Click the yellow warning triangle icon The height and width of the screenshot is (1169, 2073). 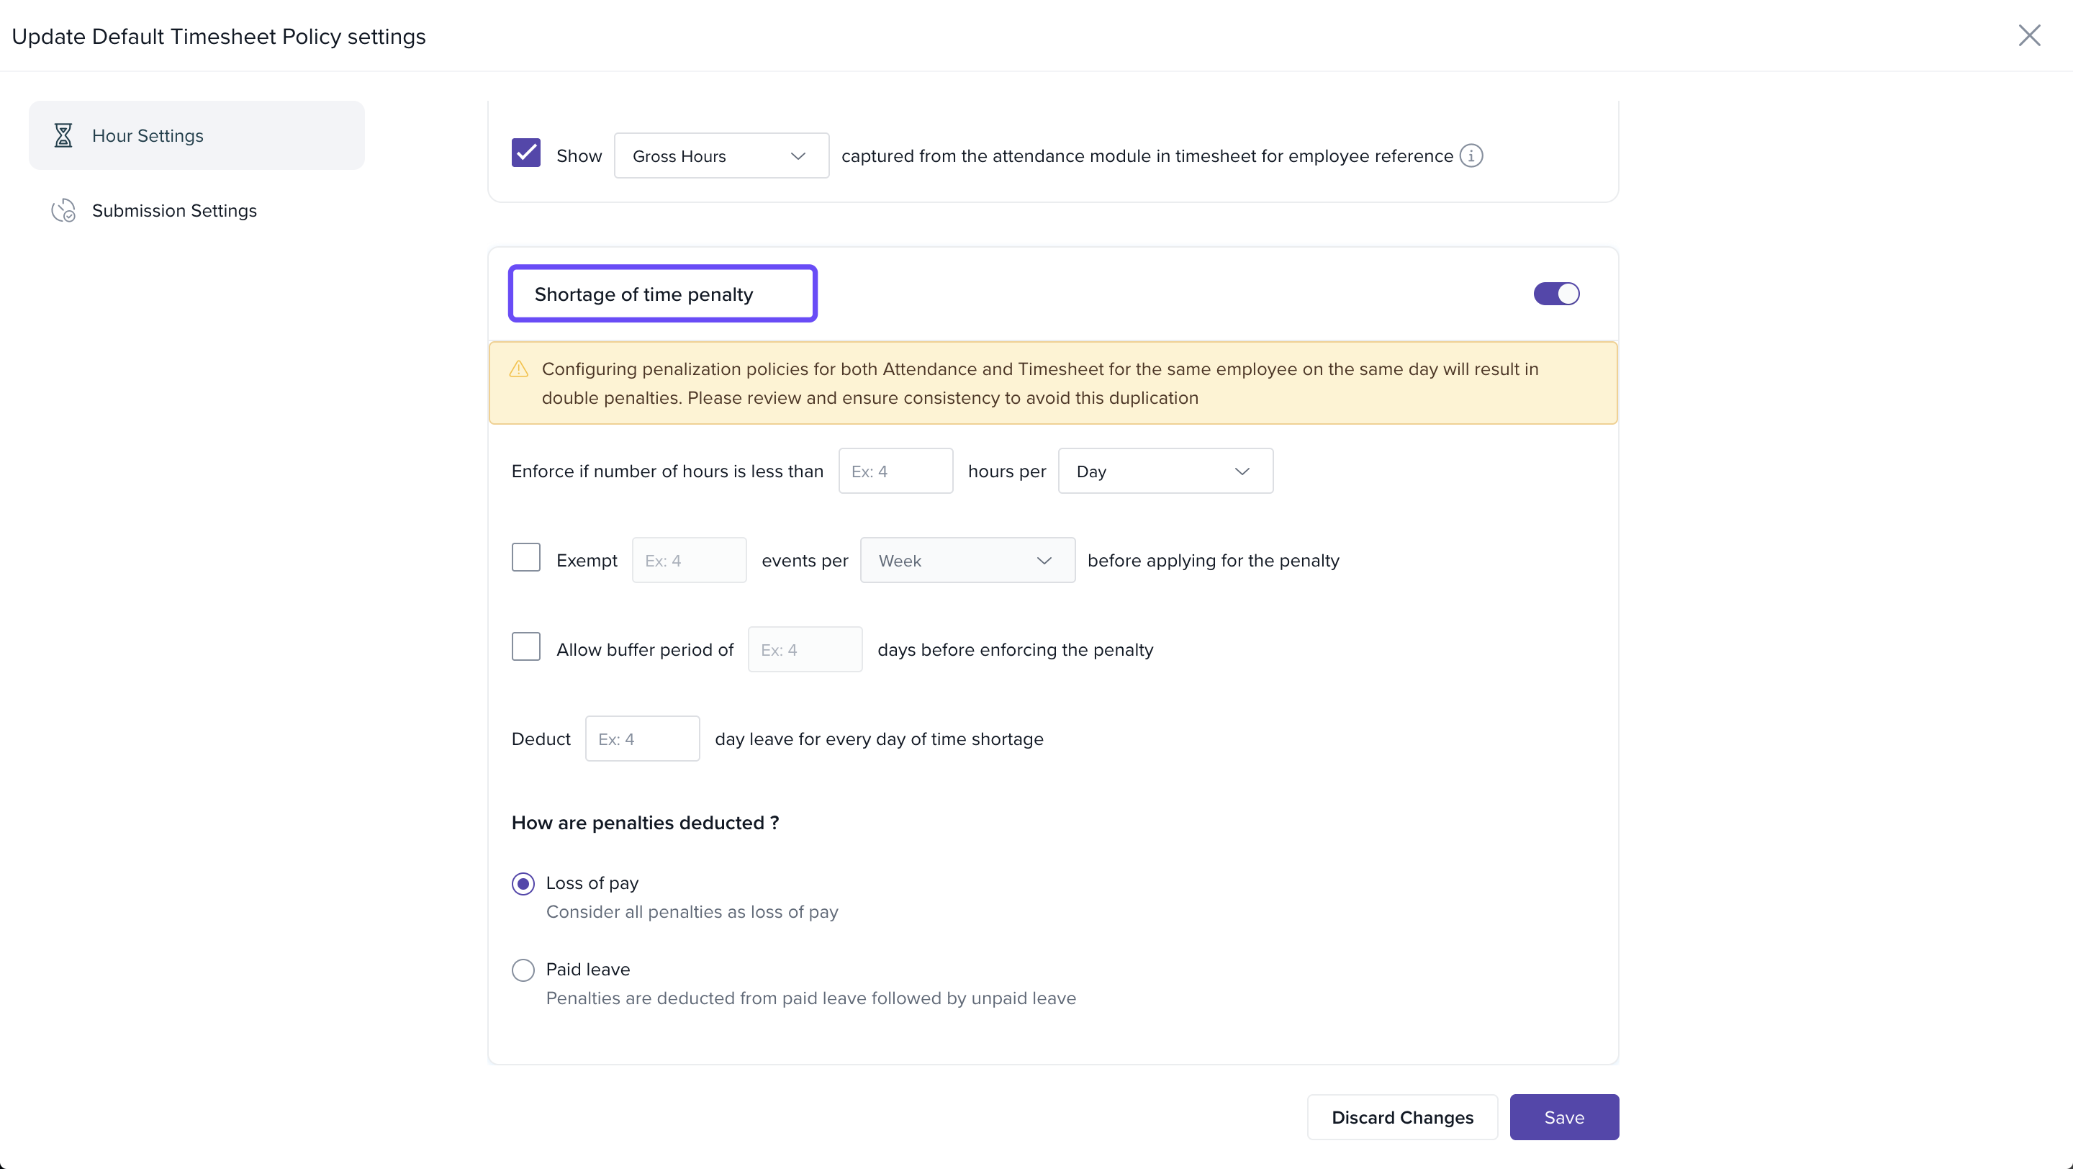coord(519,369)
